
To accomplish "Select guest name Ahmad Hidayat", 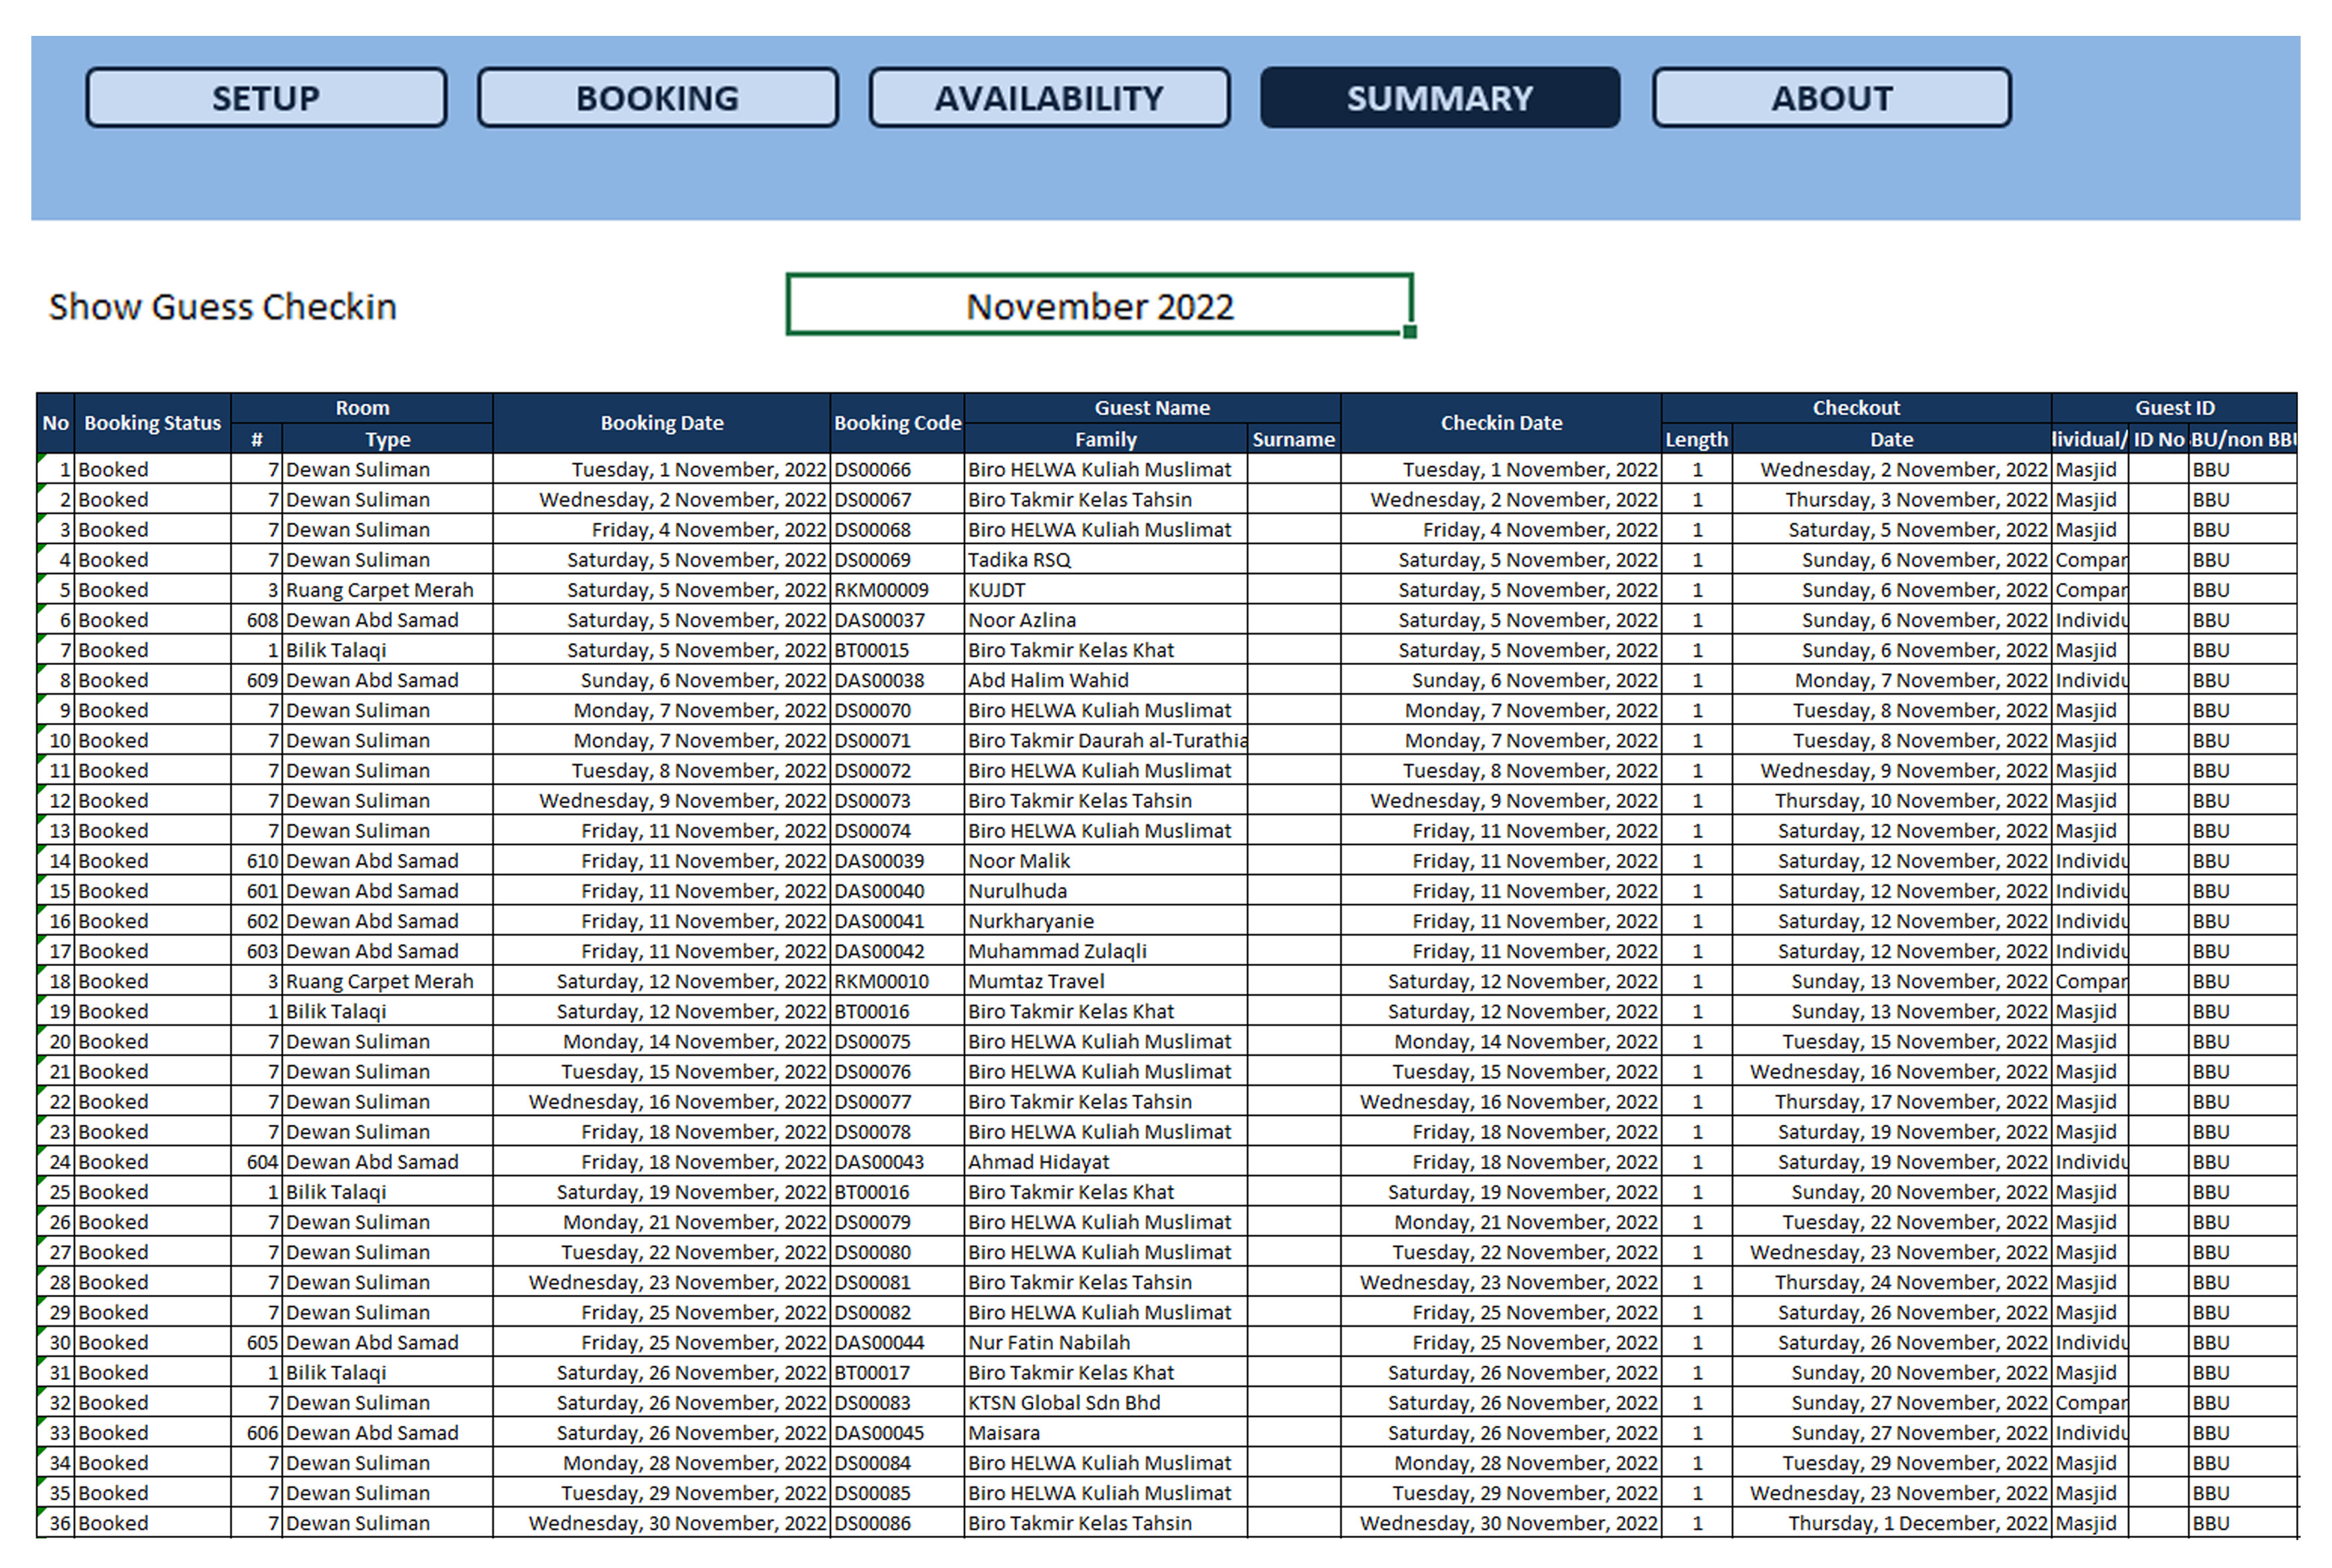I will [x=1106, y=1162].
